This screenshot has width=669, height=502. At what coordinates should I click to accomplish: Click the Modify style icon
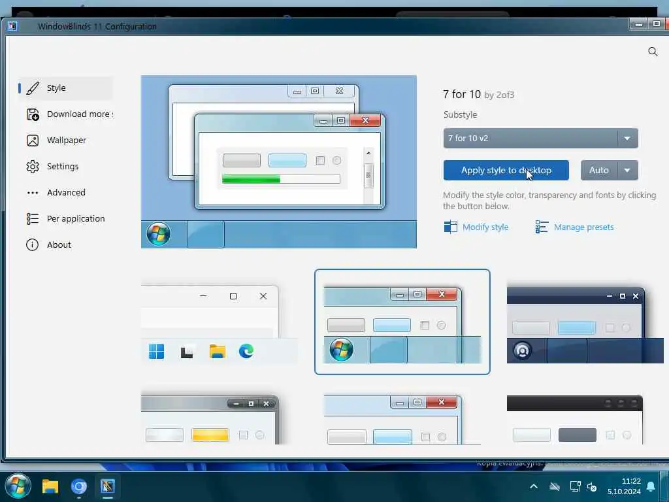451,227
